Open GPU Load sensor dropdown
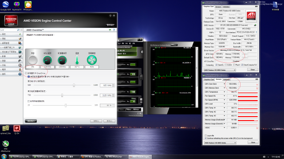The width and height of the screenshot is (284, 159). [x=224, y=104]
